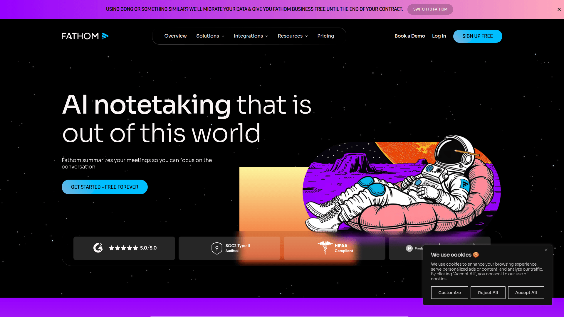Image resolution: width=564 pixels, height=317 pixels.
Task: Go to the Pricing page
Action: (x=325, y=36)
